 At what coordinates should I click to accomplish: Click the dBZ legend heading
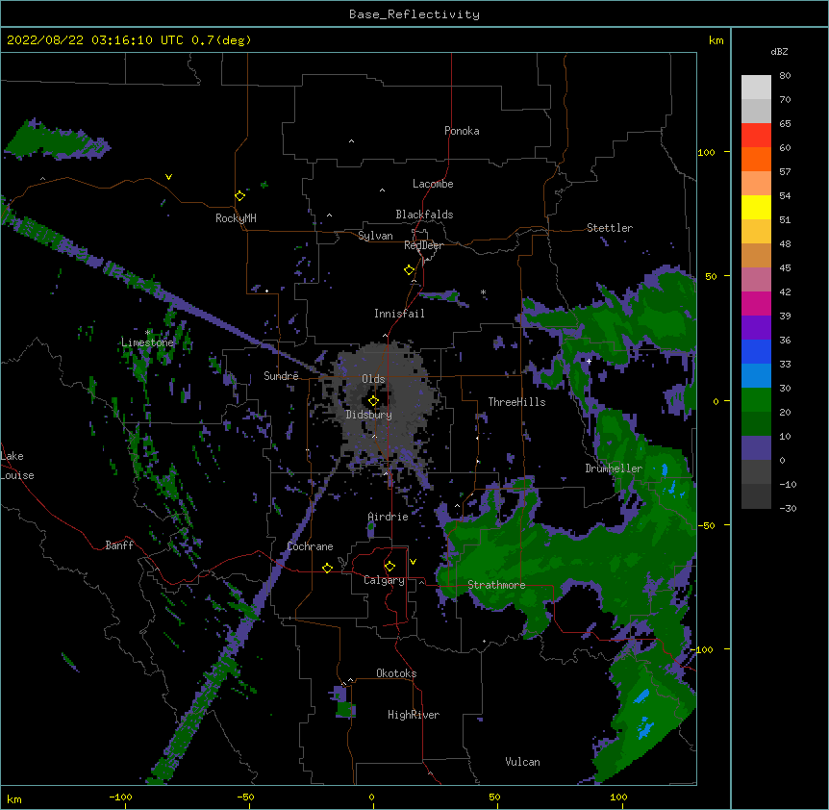[779, 52]
